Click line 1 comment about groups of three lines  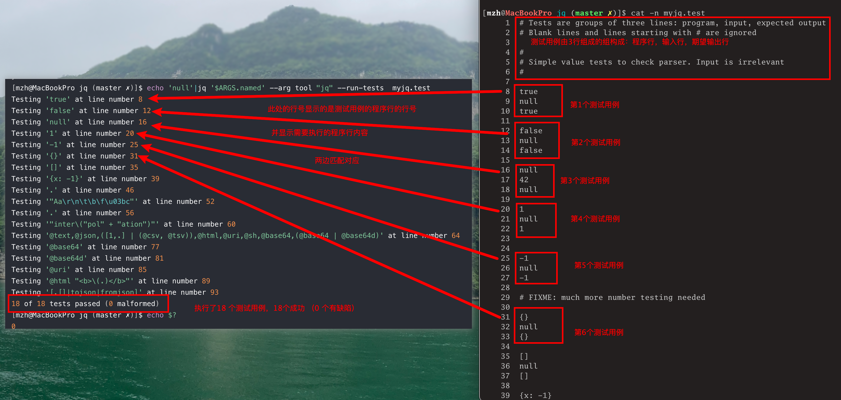tap(672, 23)
